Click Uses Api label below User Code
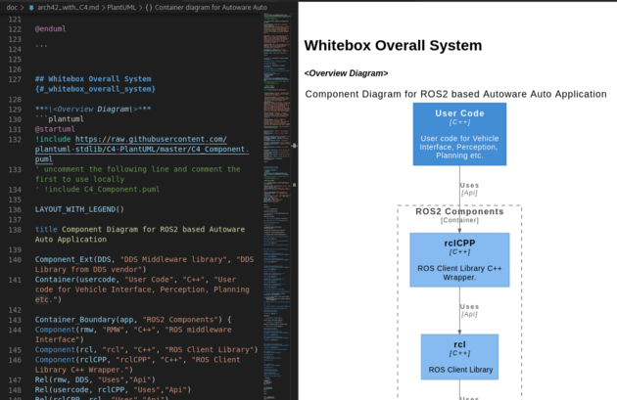Screen dimensions: 617x400 pyautogui.click(x=469, y=189)
